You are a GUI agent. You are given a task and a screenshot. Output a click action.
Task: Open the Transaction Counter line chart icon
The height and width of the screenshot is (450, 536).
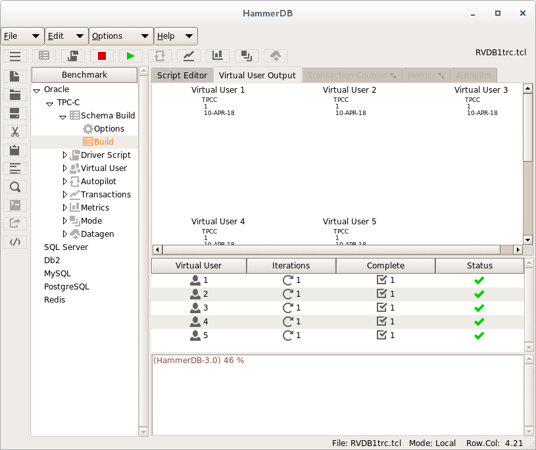tap(189, 56)
